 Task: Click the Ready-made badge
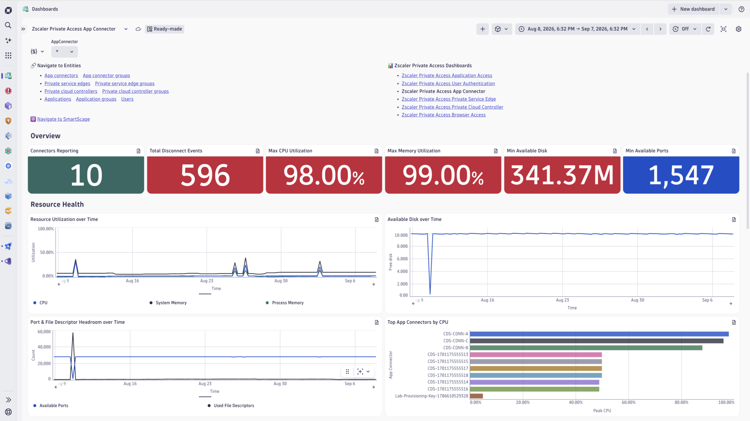click(x=164, y=29)
